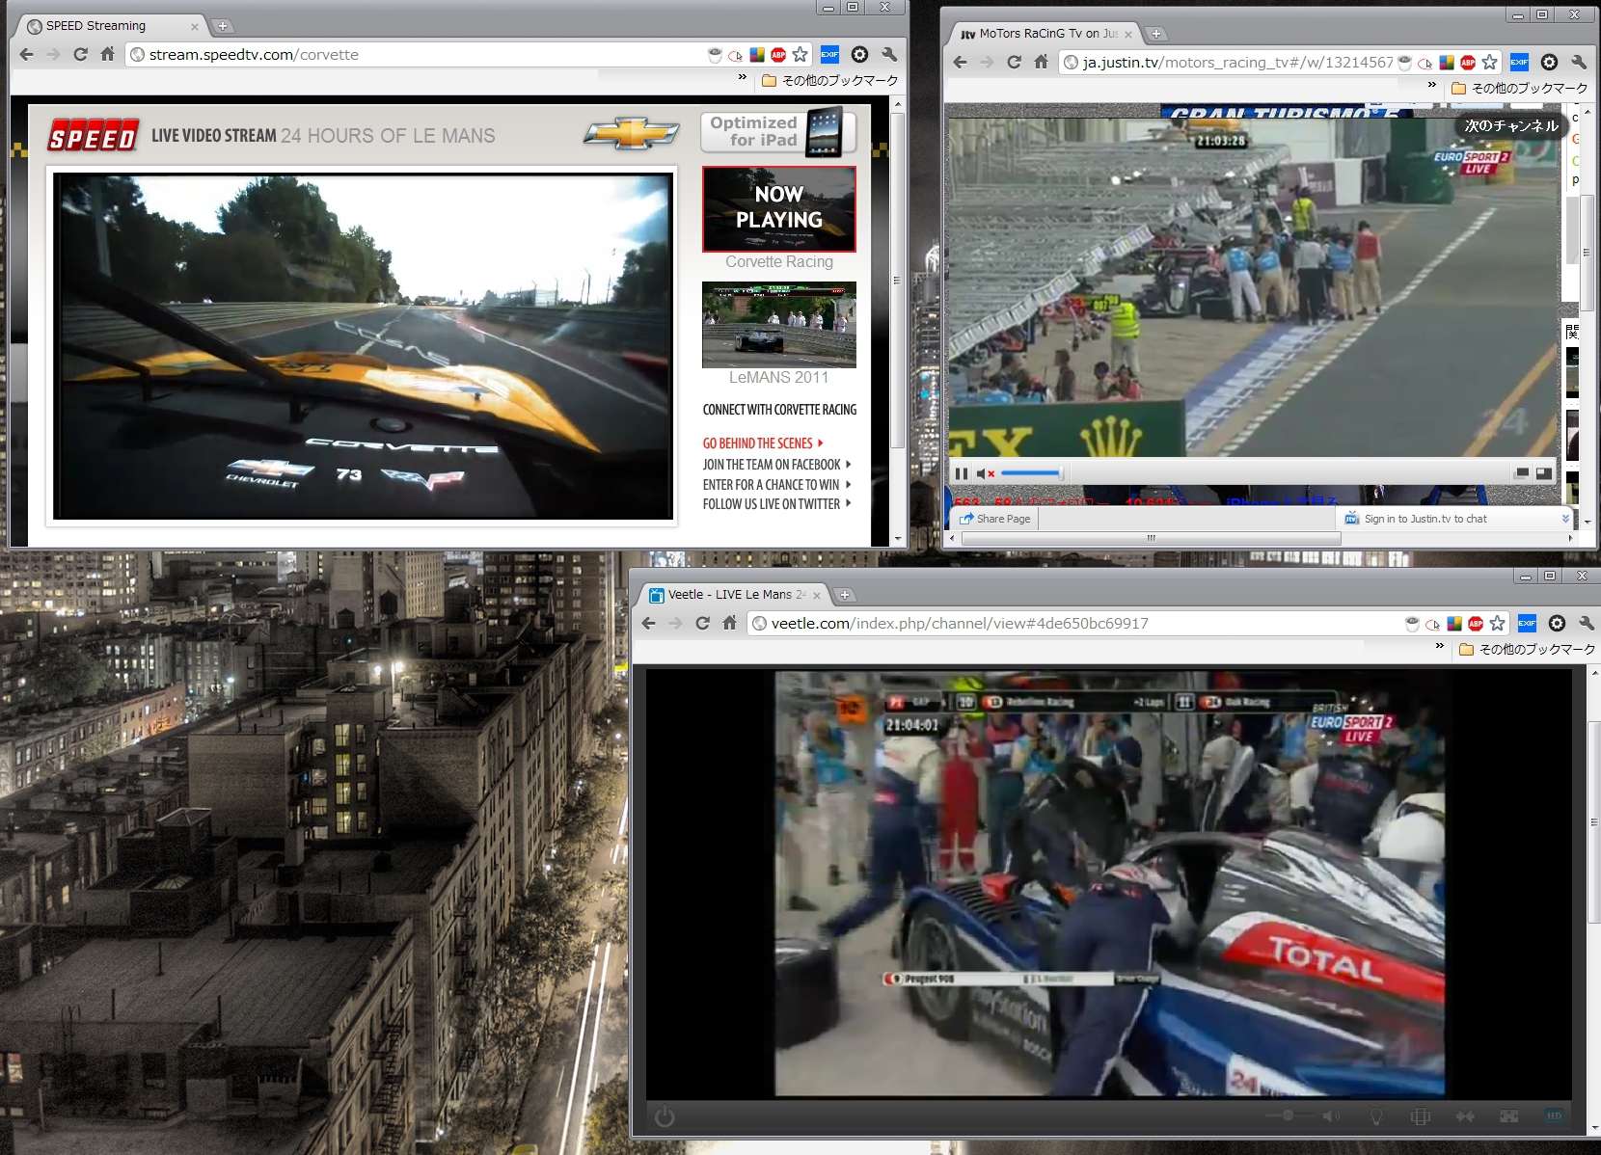
Task: Open ENTER FOR A CHANCE TO WIN link
Action: [x=776, y=485]
